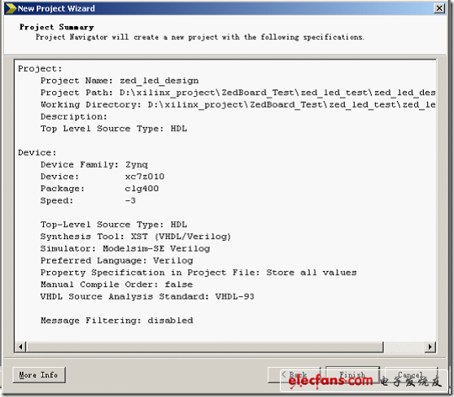Screen dimensions: 454x397
Task: Click the Package clg400 entry
Action: pos(99,189)
